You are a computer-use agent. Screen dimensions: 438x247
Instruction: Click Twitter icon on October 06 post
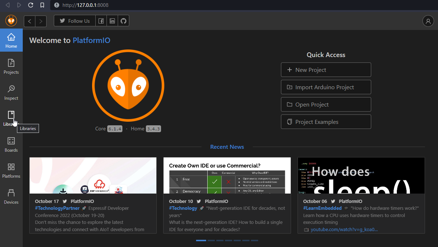tap(333, 201)
